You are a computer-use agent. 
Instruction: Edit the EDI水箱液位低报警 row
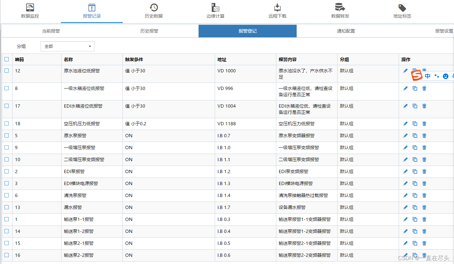(x=405, y=106)
